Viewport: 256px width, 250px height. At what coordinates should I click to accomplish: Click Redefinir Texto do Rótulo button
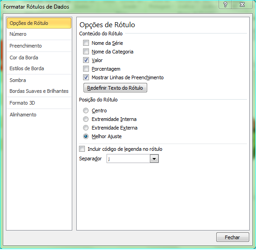pyautogui.click(x=115, y=88)
